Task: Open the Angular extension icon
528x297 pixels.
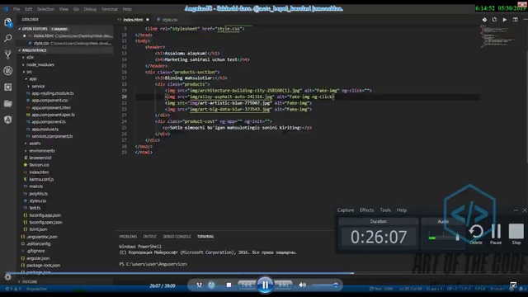Action: [8, 120]
